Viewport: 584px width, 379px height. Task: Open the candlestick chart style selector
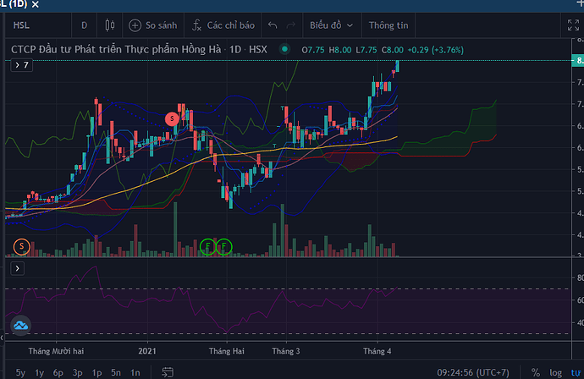coord(110,25)
